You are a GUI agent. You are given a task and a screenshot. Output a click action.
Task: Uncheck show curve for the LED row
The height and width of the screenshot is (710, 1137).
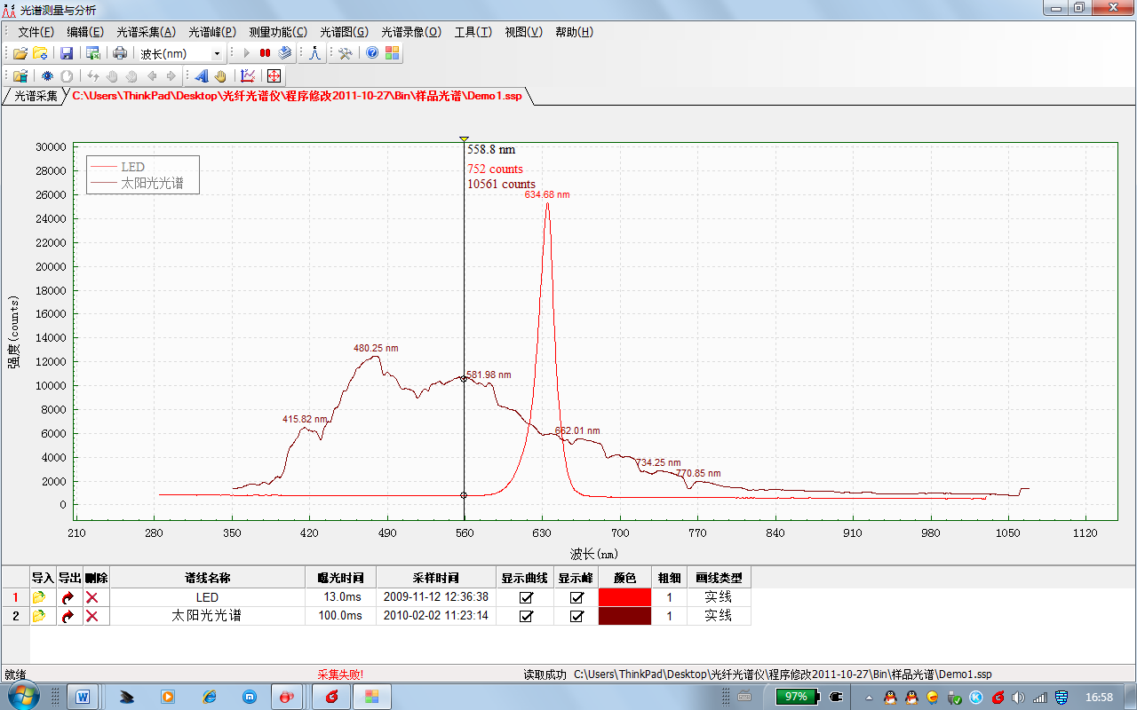[x=526, y=597]
